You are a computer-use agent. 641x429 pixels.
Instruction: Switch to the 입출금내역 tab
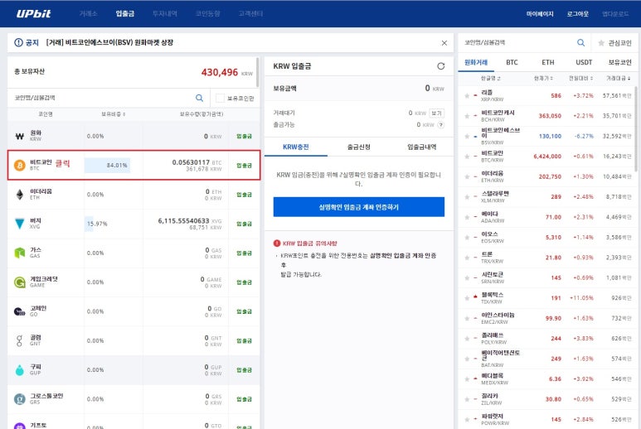pos(422,147)
